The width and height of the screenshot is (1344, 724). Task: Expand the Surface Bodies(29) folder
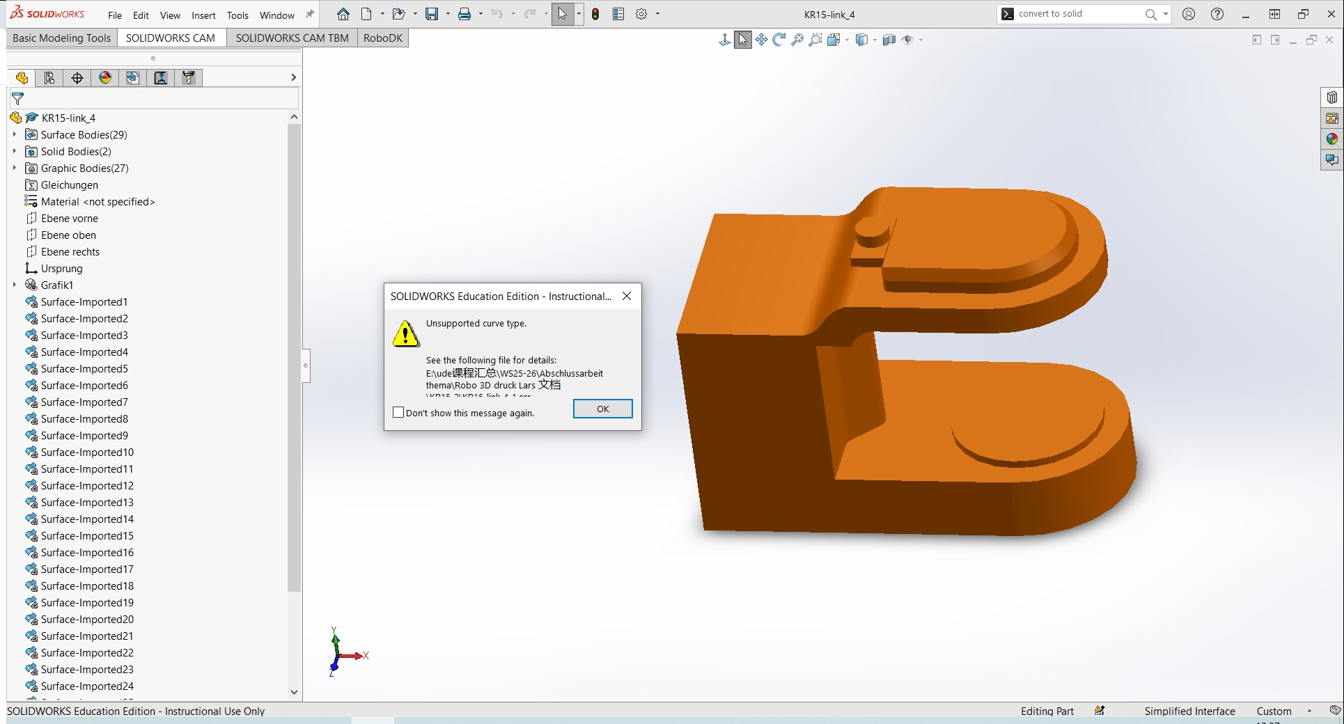click(x=15, y=135)
